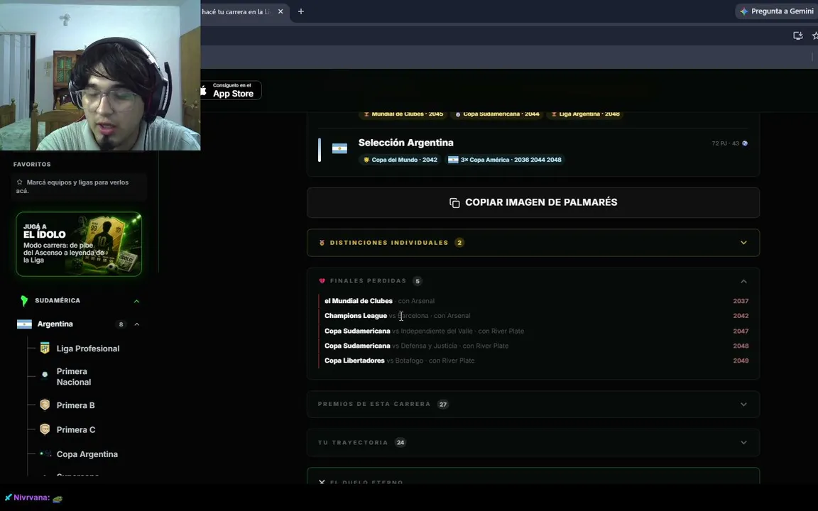Click the medal icon of Distinciones Individuales
This screenshot has height=511, width=818.
[322, 243]
